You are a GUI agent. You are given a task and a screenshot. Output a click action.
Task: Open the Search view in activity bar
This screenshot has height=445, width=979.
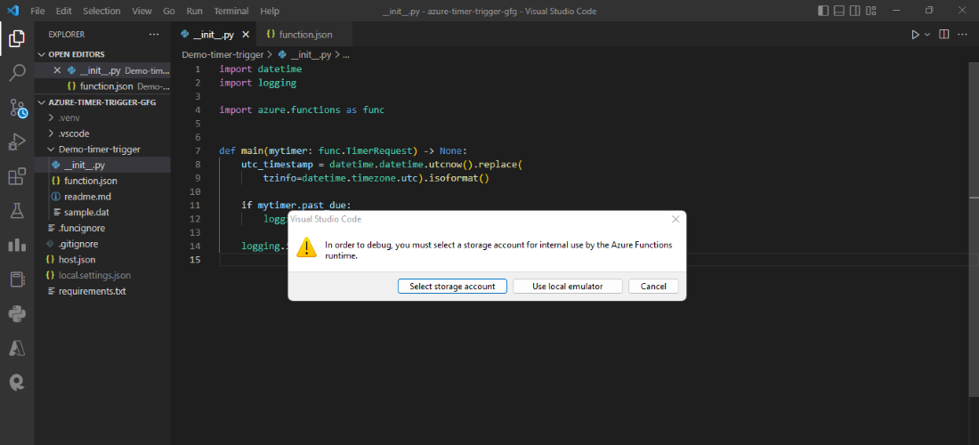pyautogui.click(x=17, y=72)
